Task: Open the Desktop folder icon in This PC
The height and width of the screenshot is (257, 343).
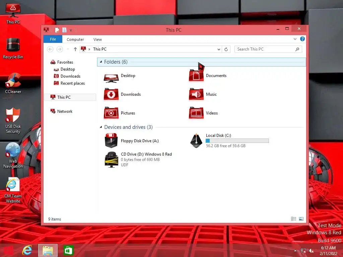Action: pos(111,78)
